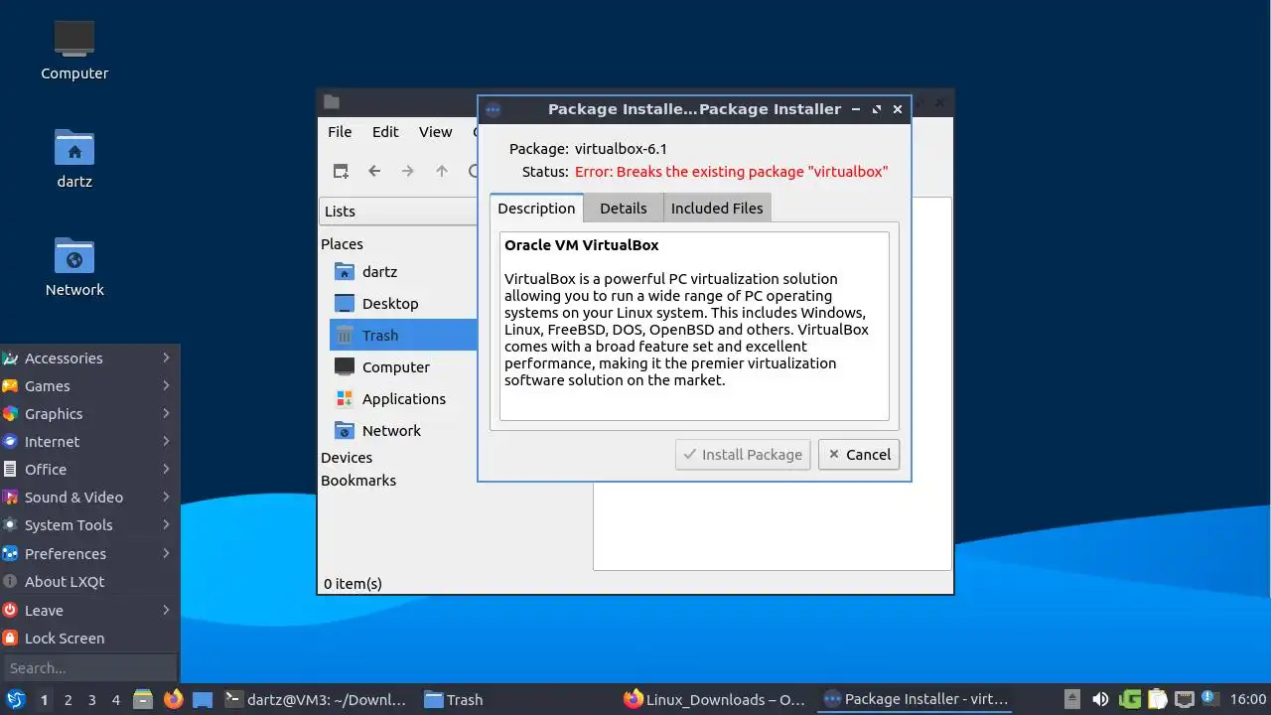
Task: Switch to the Trash window taskbar item
Action: (454, 699)
